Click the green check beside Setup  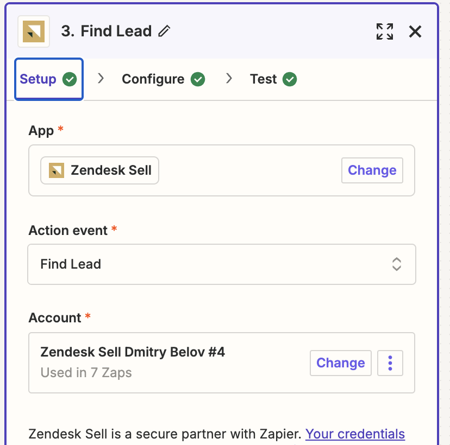click(70, 79)
